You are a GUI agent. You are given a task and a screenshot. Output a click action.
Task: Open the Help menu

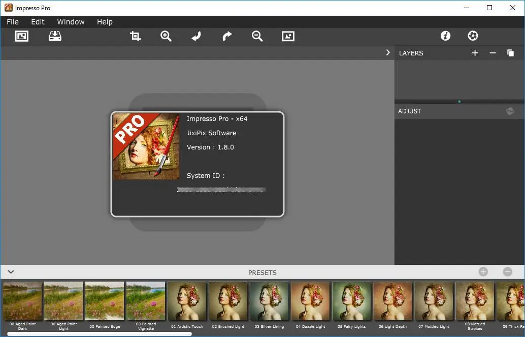click(x=105, y=22)
